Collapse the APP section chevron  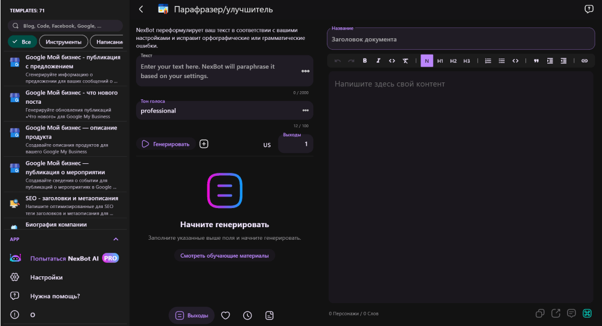click(x=116, y=239)
